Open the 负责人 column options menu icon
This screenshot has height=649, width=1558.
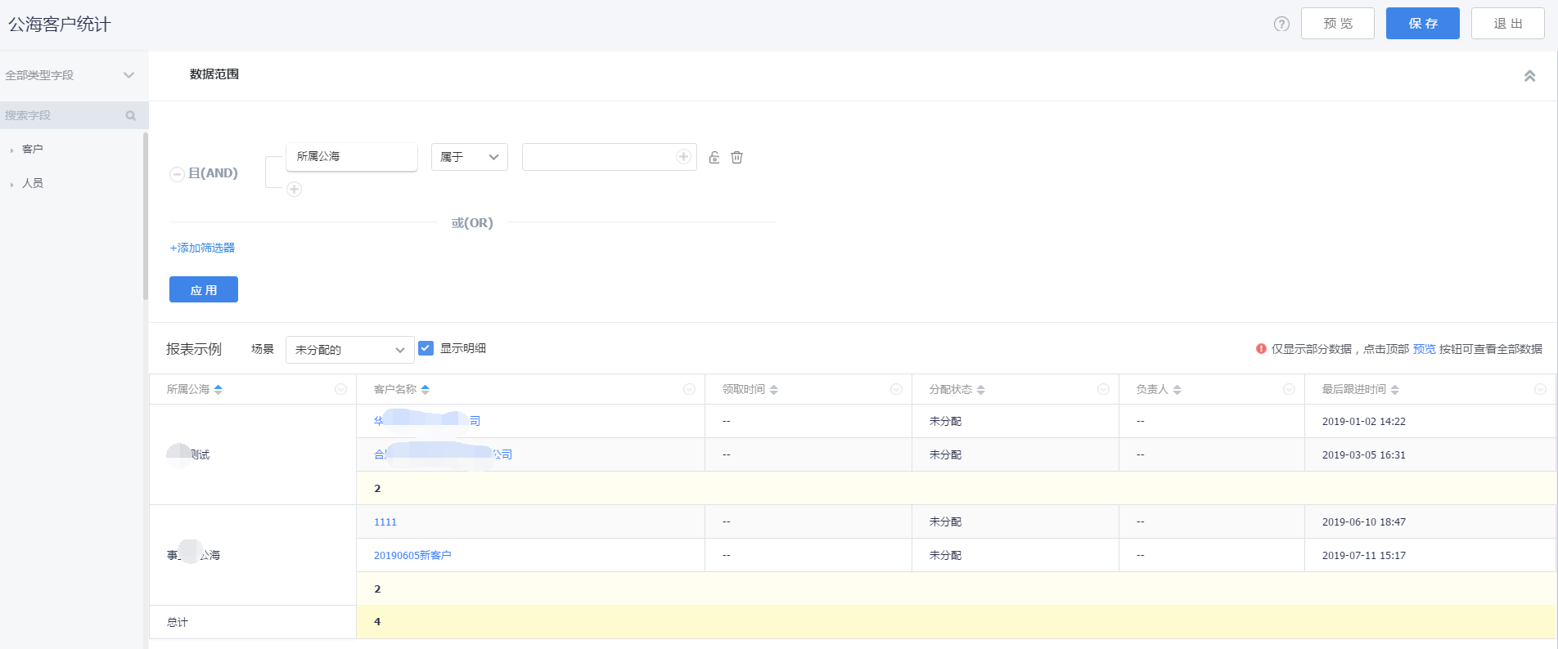pyautogui.click(x=1289, y=389)
